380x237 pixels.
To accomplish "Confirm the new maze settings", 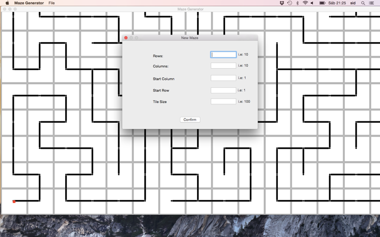I will click(x=190, y=119).
